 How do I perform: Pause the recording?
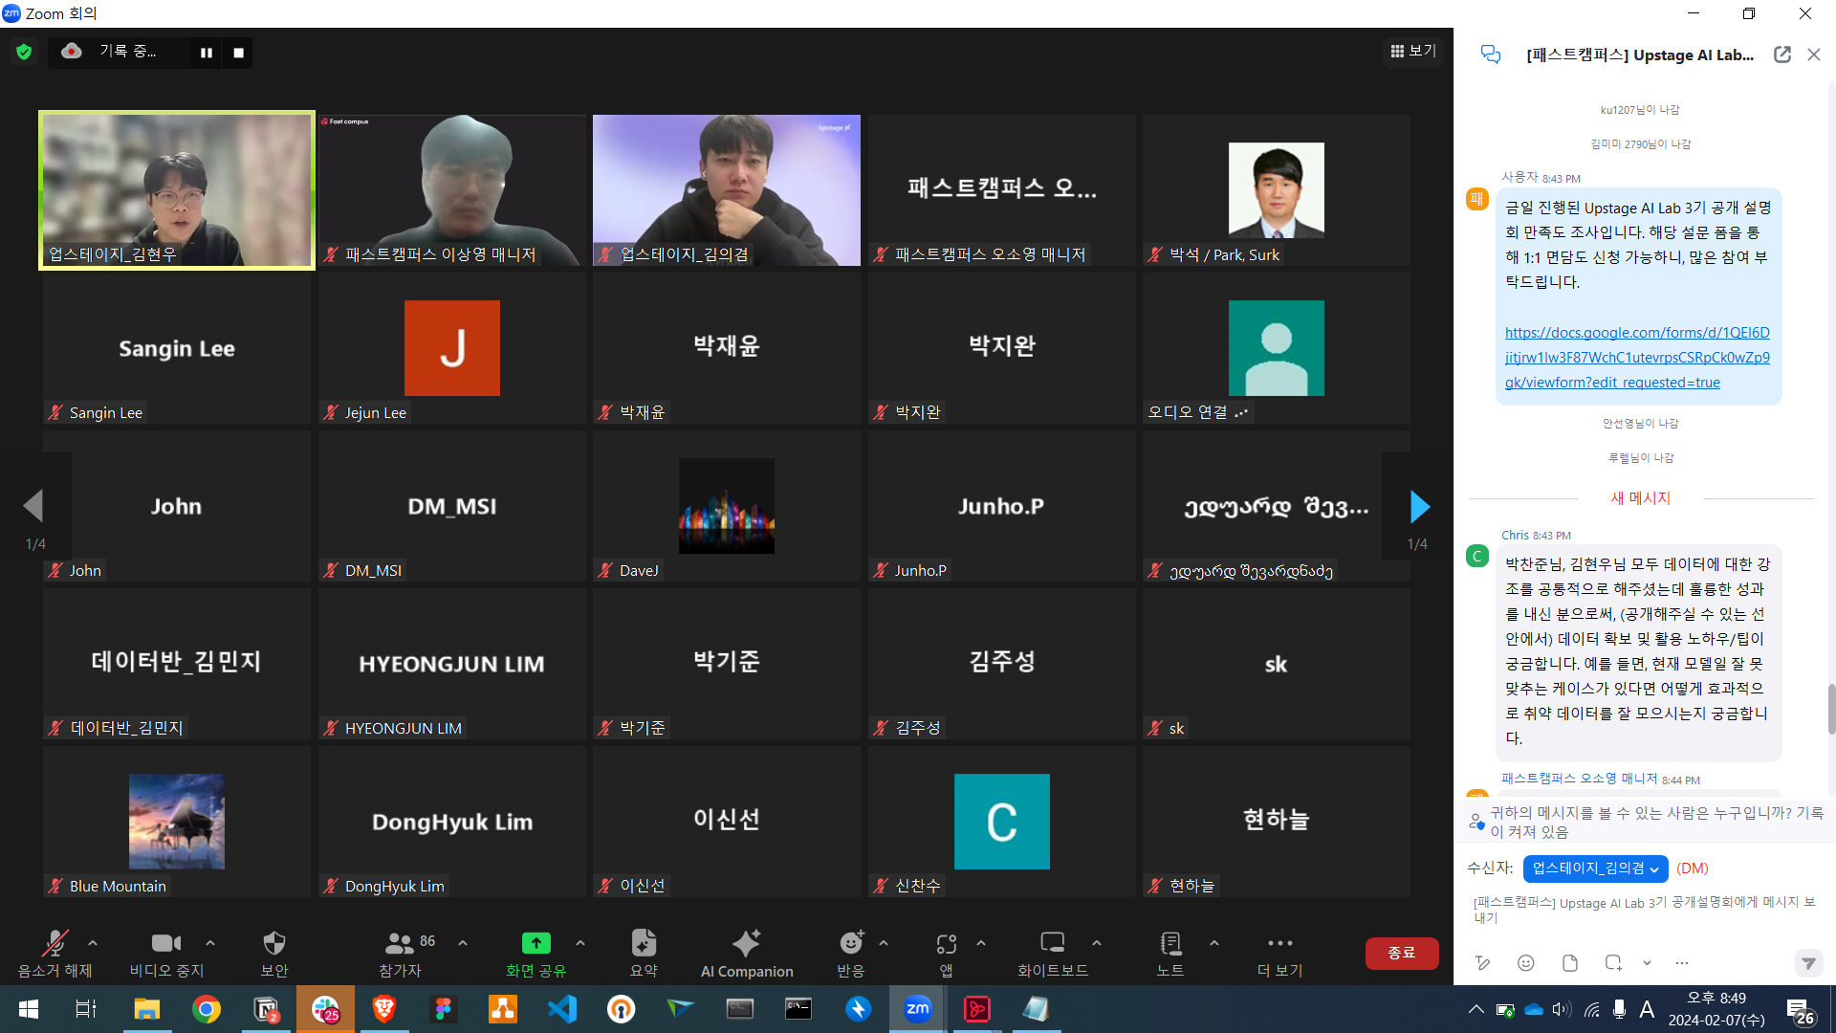pos(206,53)
